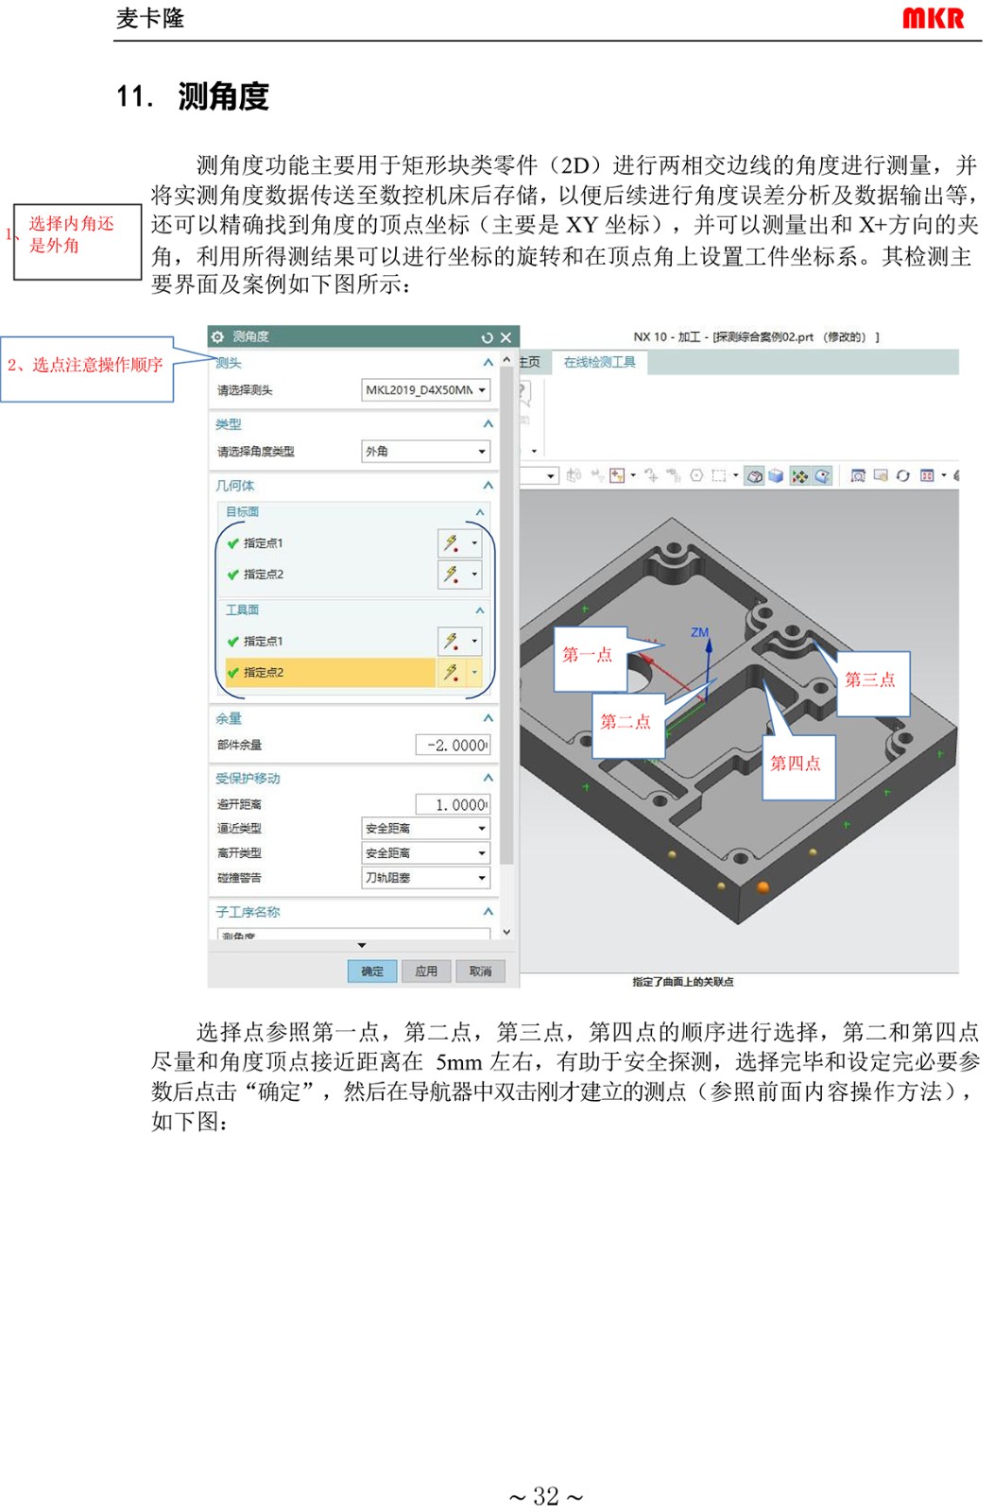Click point picker icon for 目标面 指定点1

pyautogui.click(x=452, y=543)
